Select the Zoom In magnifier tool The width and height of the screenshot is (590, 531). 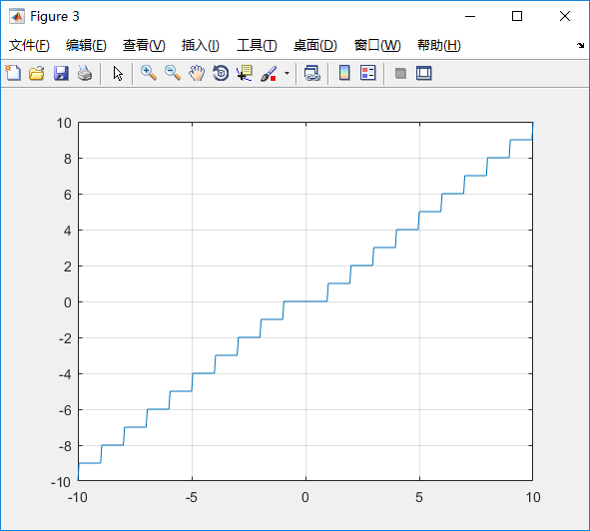tap(149, 73)
